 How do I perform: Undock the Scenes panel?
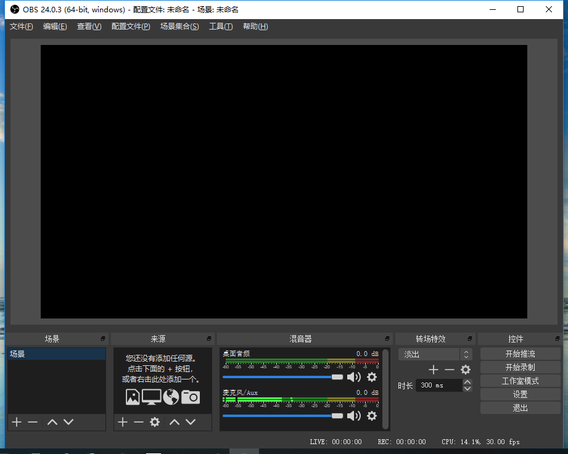pos(103,339)
